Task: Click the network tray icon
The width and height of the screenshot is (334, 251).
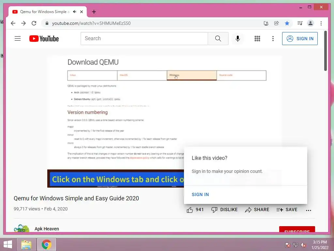Action: coord(296,245)
